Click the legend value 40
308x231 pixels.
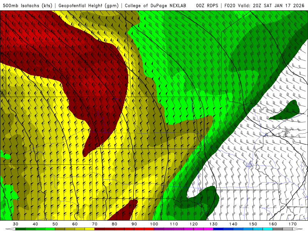(x=35, y=224)
